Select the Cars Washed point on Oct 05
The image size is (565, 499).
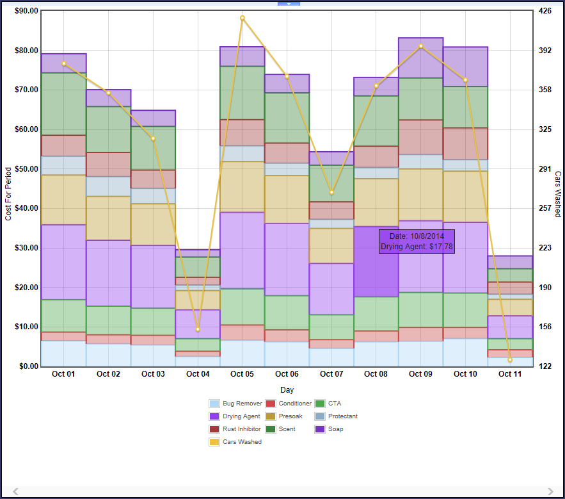[x=243, y=18]
